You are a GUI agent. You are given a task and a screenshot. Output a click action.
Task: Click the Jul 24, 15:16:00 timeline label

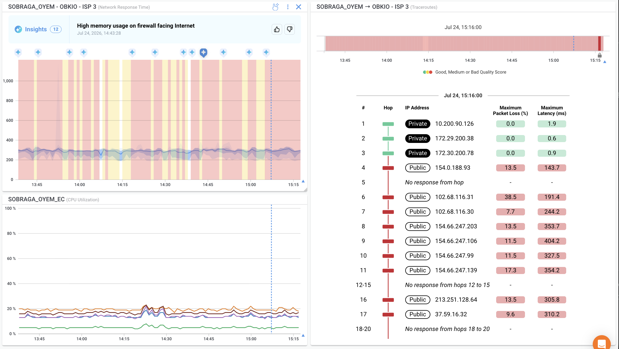click(463, 27)
